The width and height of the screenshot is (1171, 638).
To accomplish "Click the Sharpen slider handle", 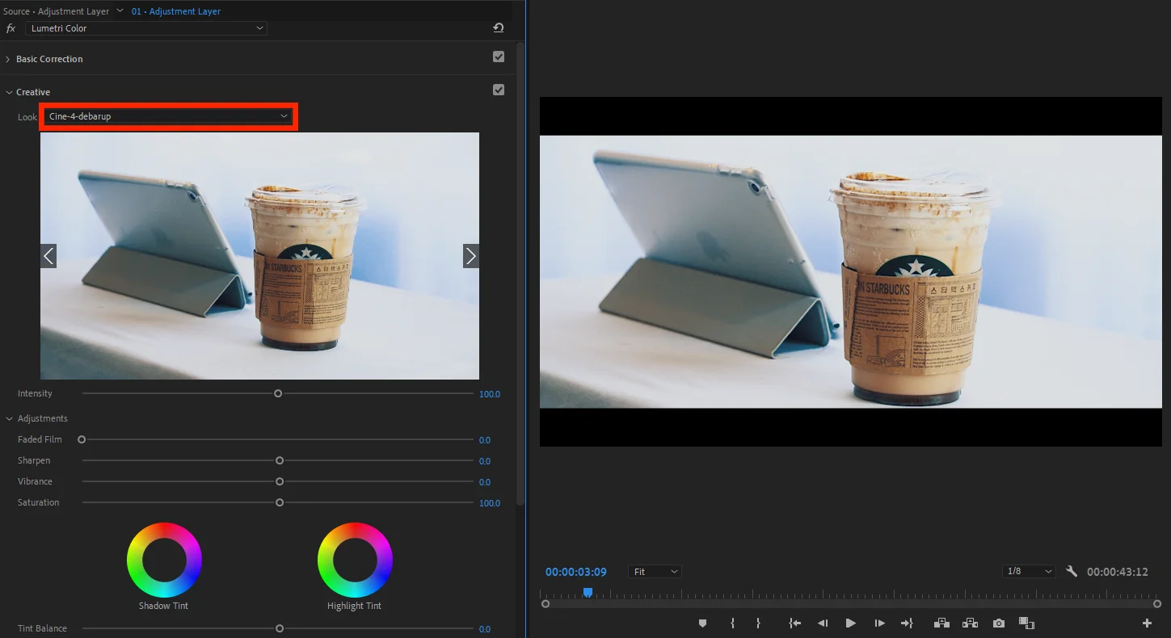I will (x=280, y=460).
